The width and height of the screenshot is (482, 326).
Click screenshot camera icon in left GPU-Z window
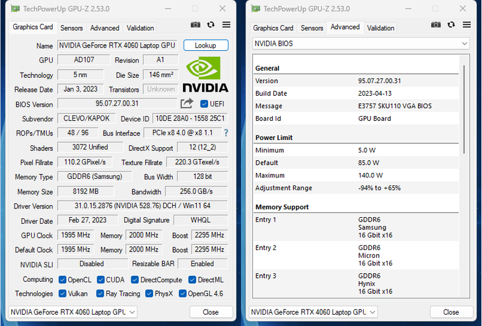click(195, 25)
